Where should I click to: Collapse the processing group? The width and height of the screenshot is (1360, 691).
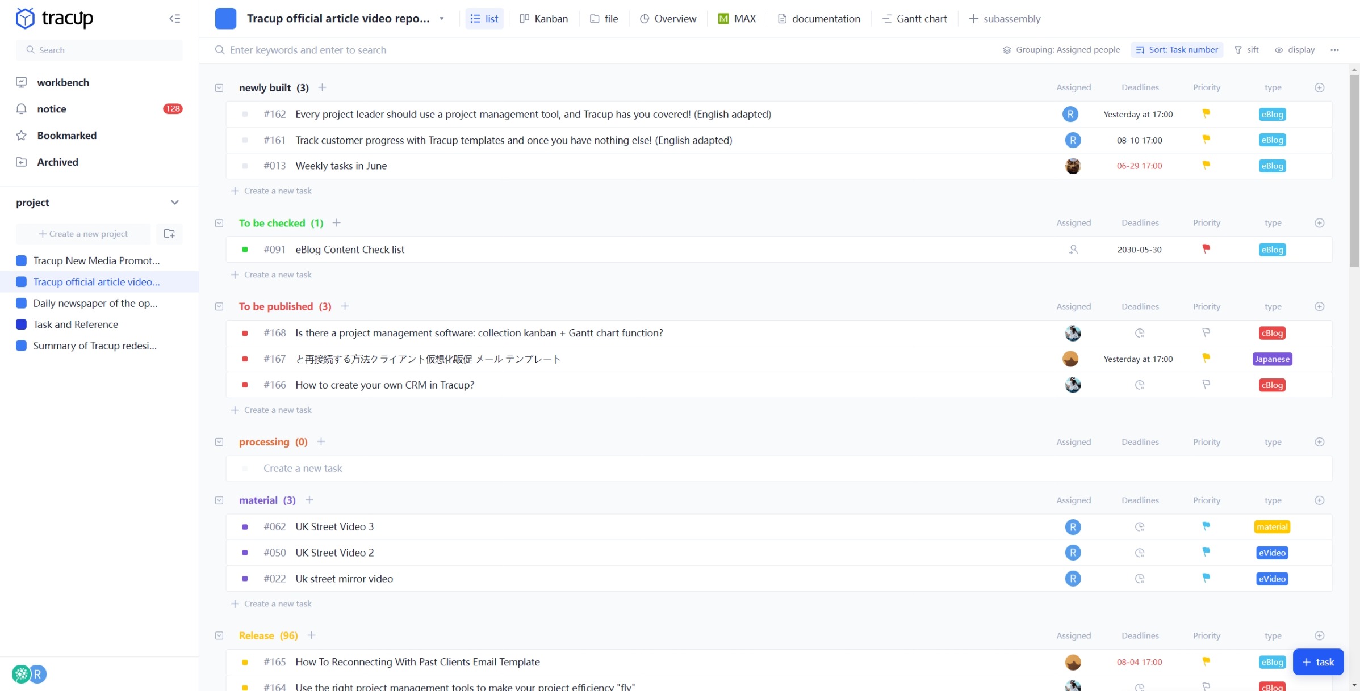tap(219, 442)
